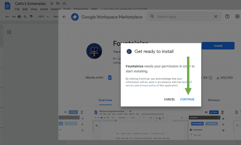Viewport: 241px width, 145px height.
Task: Open the File menu
Action: coord(17,9)
